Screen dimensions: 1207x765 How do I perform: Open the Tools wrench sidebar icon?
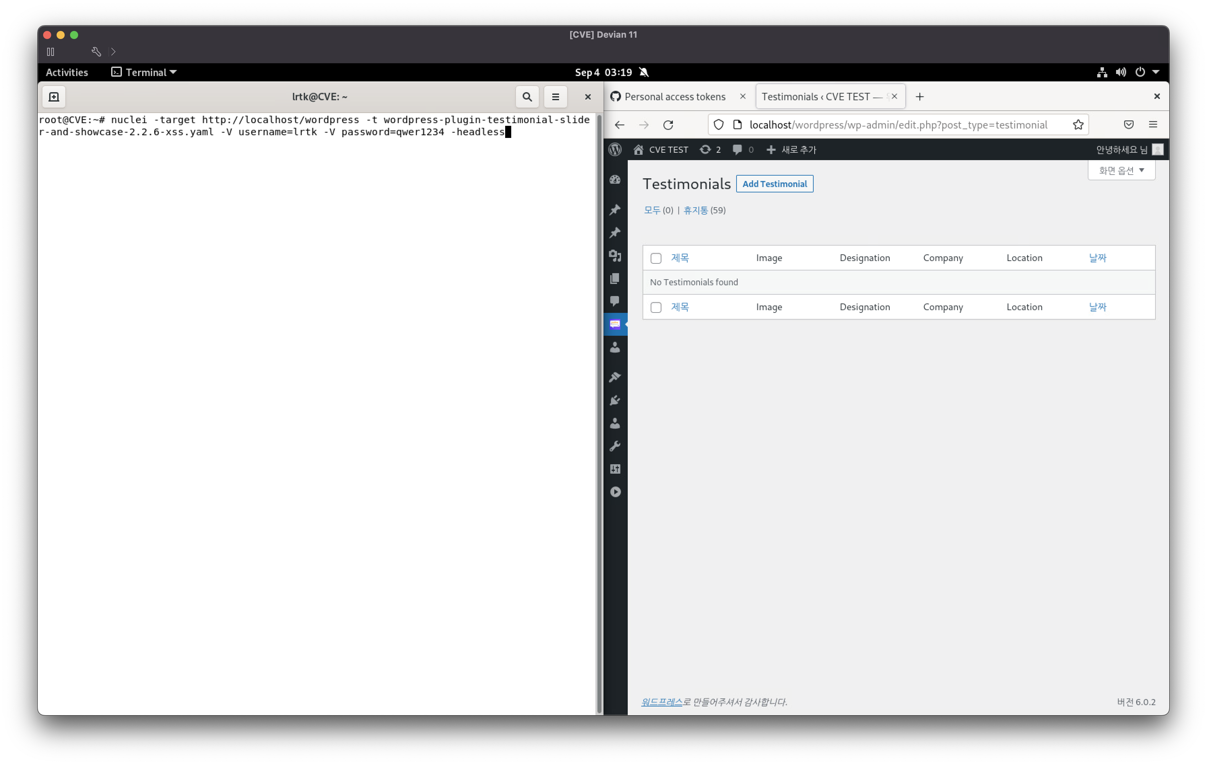(615, 446)
